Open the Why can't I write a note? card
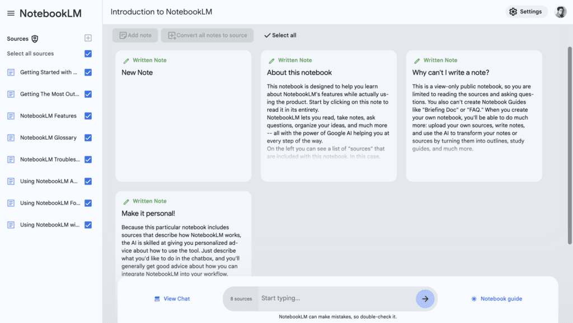Screen dimensions: 573x323 [474, 116]
